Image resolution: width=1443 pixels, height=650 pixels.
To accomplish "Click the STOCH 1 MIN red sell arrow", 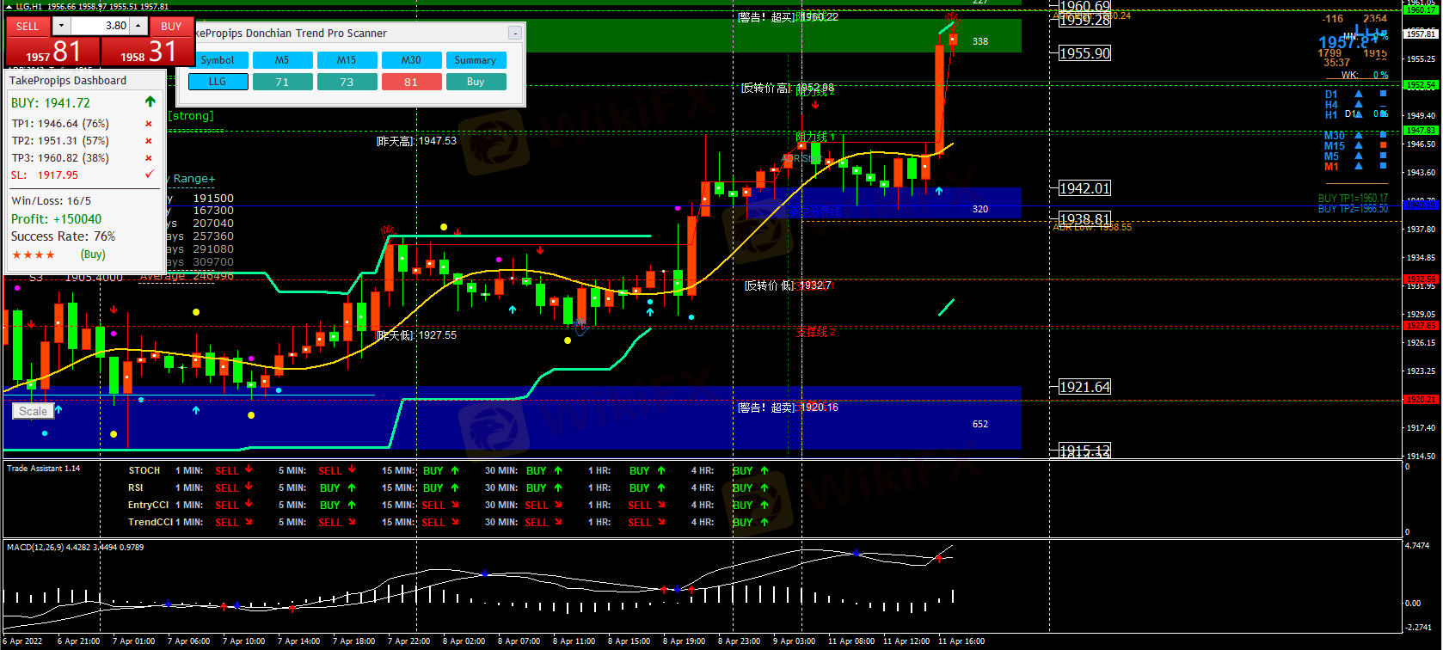I will click(249, 470).
